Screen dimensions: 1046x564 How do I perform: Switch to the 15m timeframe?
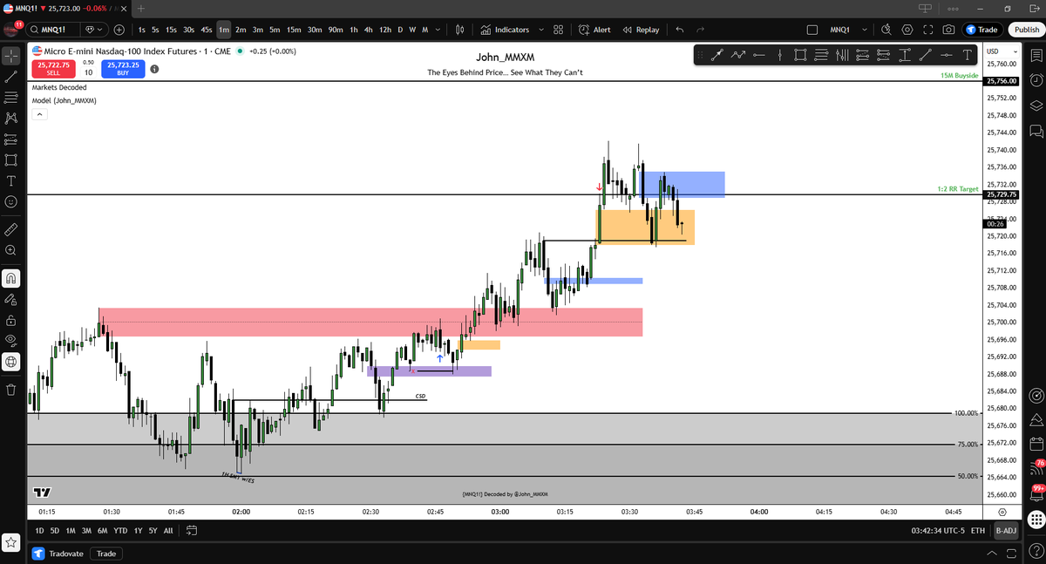294,30
